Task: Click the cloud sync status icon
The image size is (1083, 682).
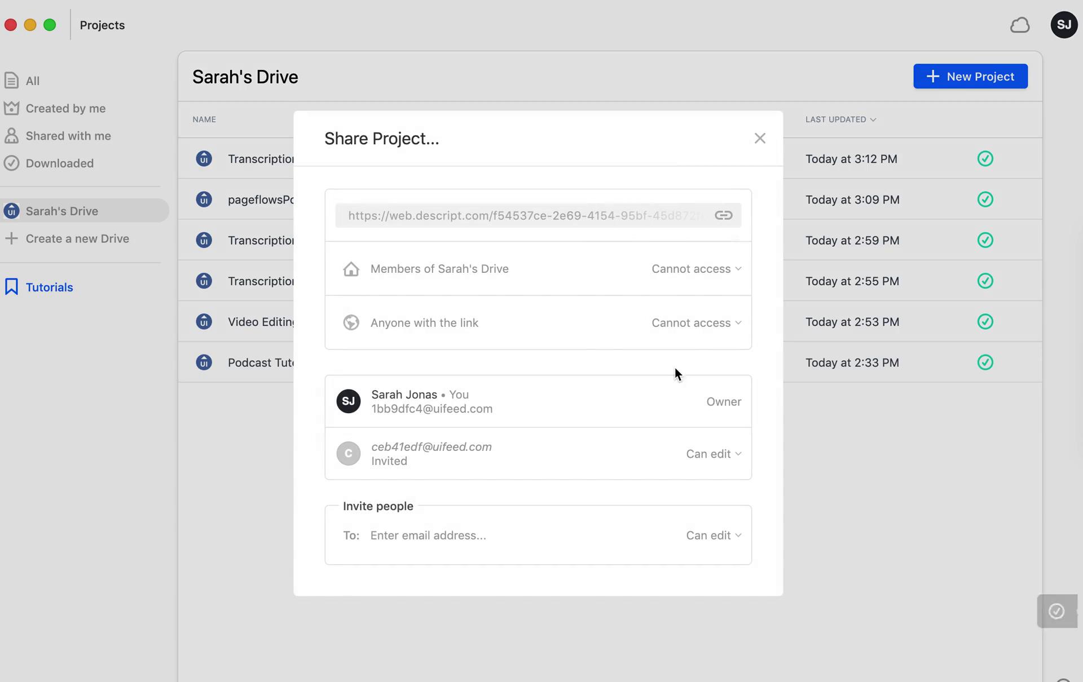Action: tap(1019, 24)
